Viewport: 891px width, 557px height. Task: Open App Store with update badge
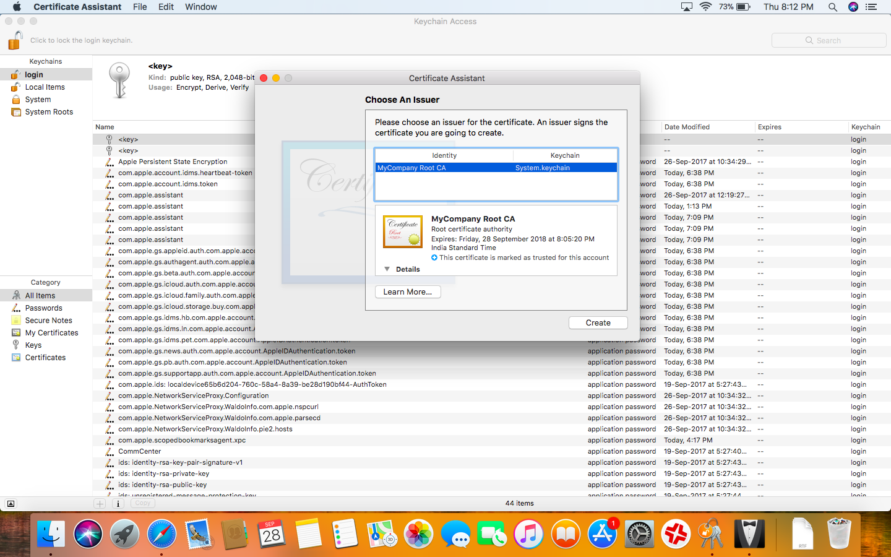point(603,533)
